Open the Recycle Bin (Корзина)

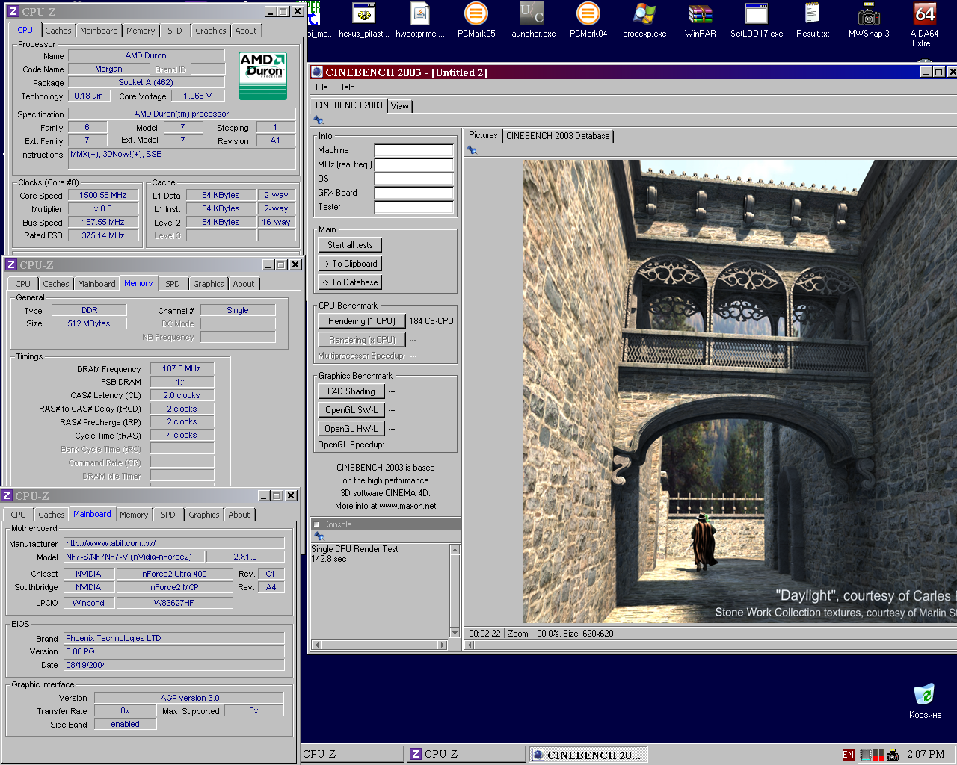pyautogui.click(x=925, y=701)
